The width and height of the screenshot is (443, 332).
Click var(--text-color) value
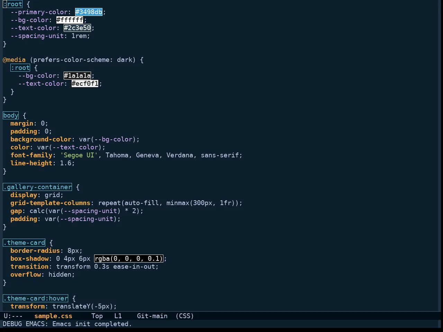70,147
